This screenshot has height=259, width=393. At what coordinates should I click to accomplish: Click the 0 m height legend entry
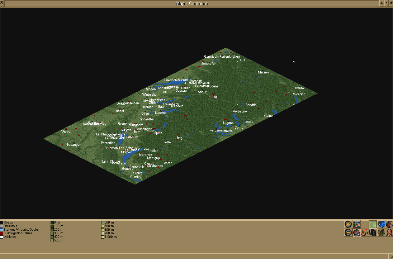click(55, 222)
